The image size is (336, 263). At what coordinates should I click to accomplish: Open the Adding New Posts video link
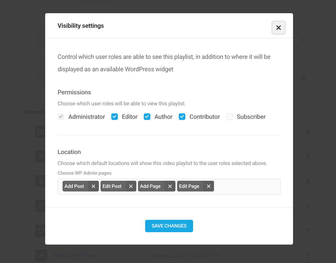[75, 255]
